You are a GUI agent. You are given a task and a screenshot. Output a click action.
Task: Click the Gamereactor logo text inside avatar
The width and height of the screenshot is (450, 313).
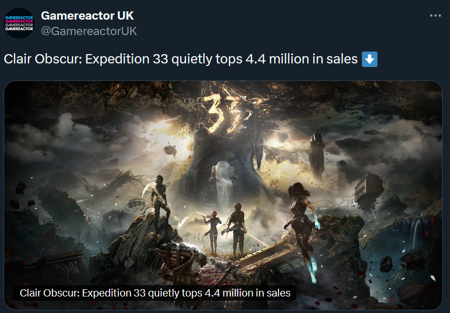click(20, 23)
